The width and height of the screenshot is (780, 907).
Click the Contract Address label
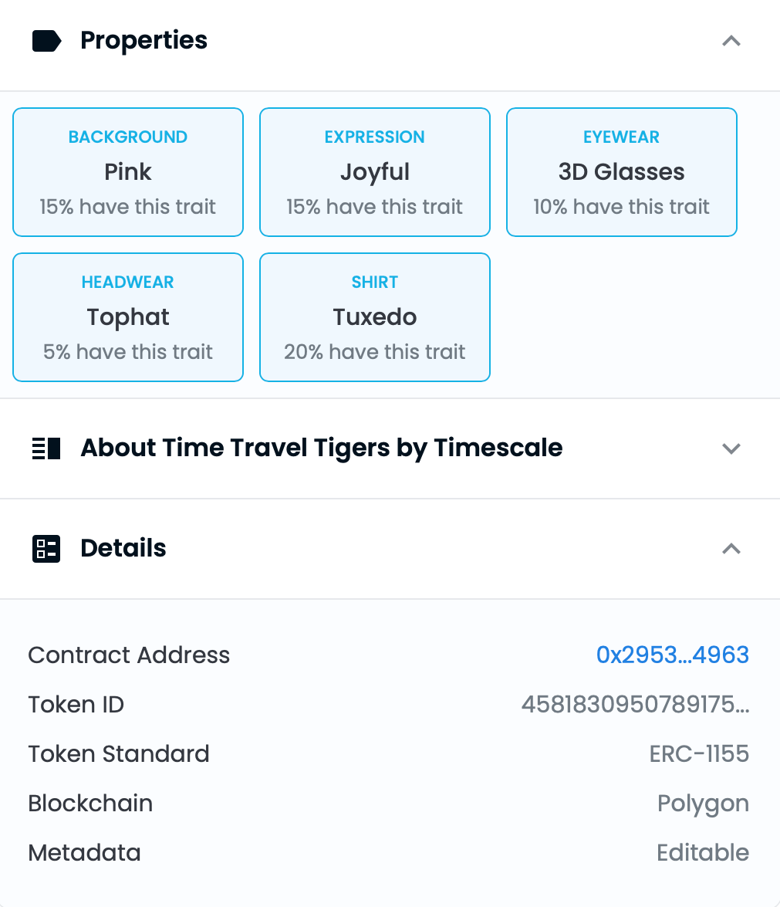[129, 655]
